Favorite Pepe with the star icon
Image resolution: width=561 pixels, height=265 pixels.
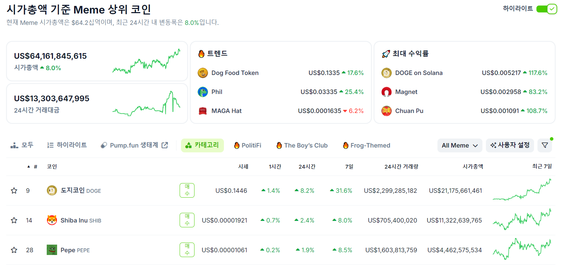pyautogui.click(x=14, y=250)
